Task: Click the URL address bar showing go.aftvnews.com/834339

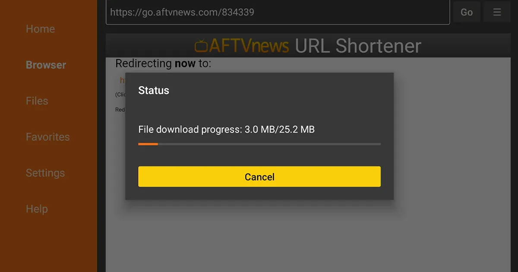Action: click(x=276, y=12)
